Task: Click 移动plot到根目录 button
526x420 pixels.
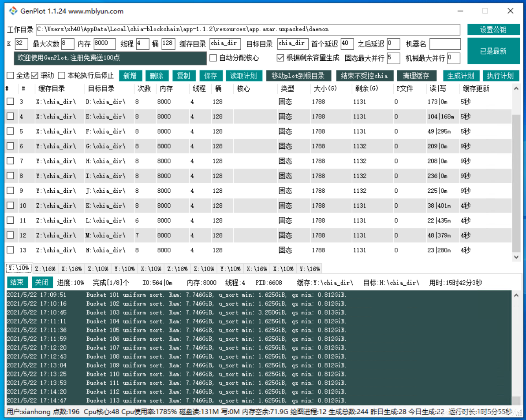Action: [298, 76]
